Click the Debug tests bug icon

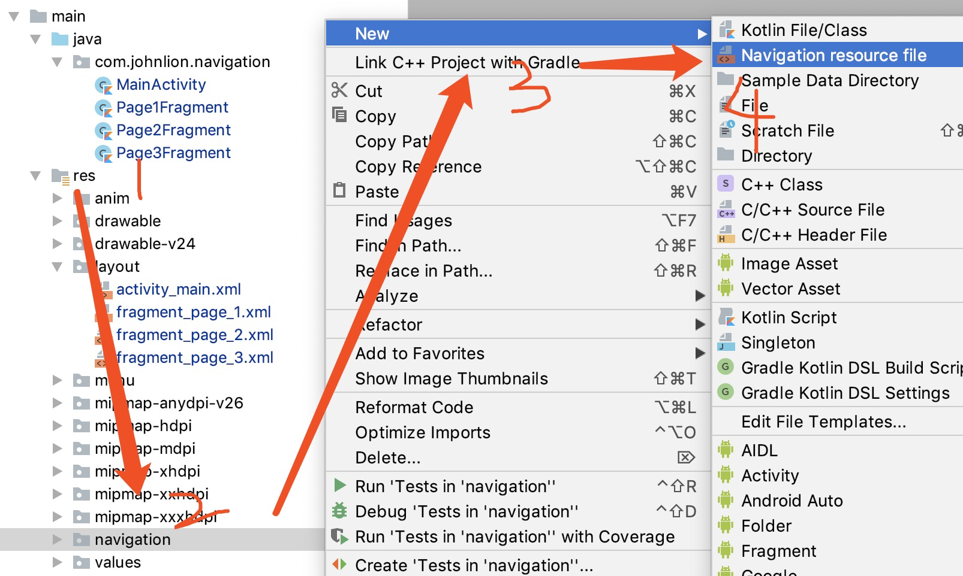(x=339, y=511)
